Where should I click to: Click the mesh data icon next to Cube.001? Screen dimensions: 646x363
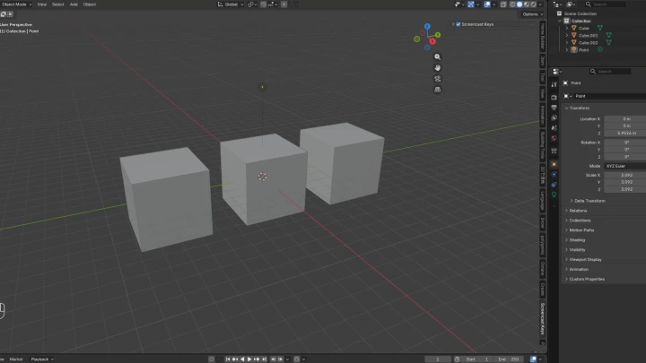pyautogui.click(x=608, y=35)
